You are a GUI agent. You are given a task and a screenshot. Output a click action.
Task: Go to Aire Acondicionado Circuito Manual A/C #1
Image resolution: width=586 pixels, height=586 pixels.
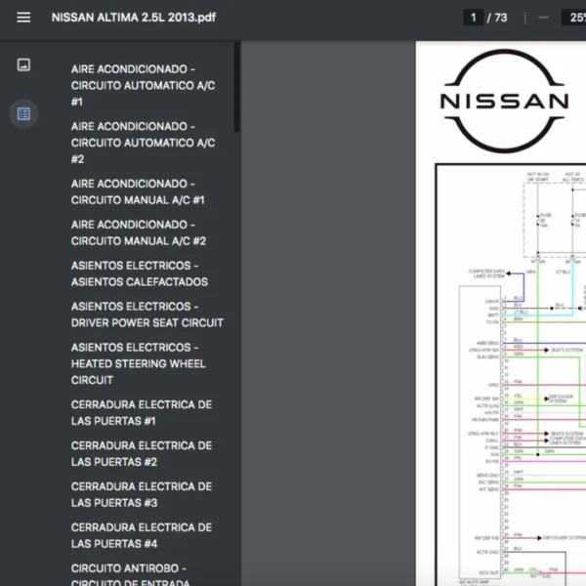(138, 191)
